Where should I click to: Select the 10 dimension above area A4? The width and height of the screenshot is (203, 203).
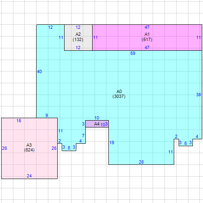[x=97, y=118]
